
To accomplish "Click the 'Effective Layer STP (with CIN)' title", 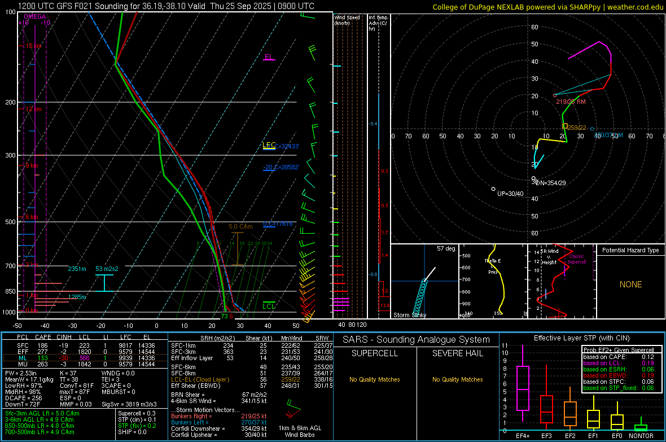I will 581,338.
